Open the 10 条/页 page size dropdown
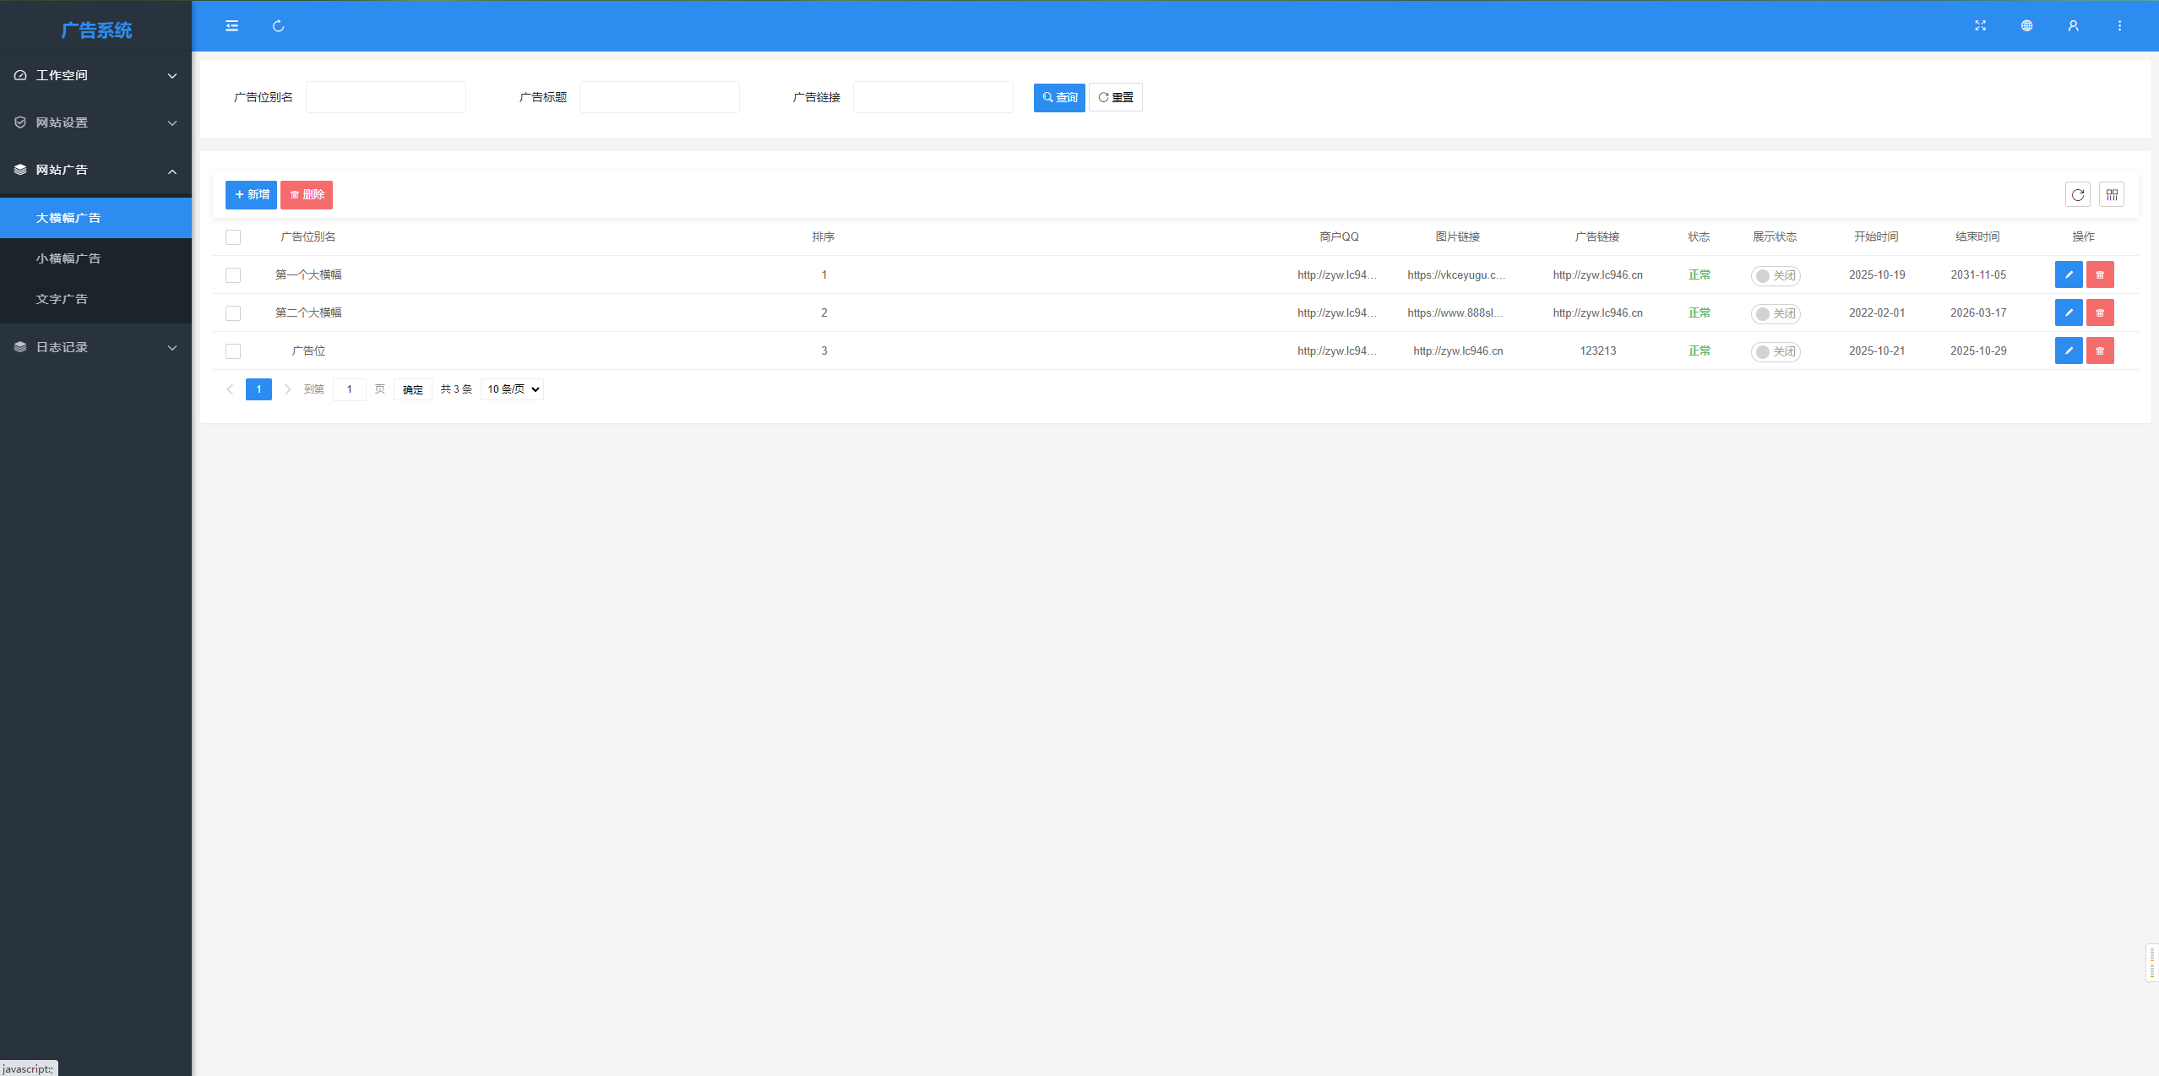Viewport: 2159px width, 1076px height. click(x=513, y=389)
